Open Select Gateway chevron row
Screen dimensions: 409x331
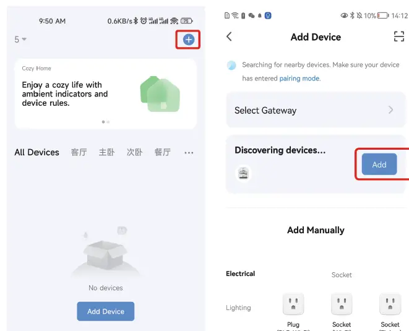tap(316, 110)
